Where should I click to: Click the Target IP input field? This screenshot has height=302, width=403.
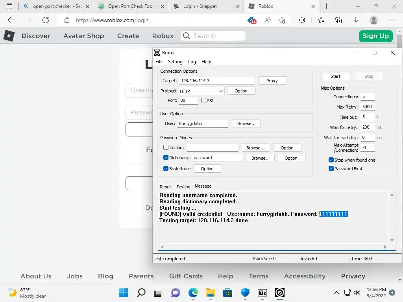tap(217, 81)
